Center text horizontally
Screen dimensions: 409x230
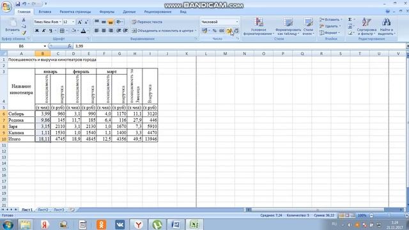coord(104,31)
